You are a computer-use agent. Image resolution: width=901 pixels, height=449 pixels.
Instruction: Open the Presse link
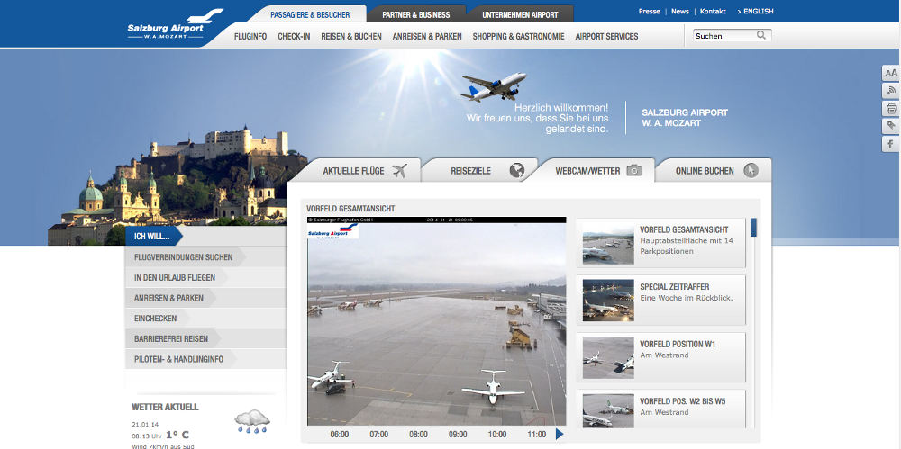click(x=650, y=12)
